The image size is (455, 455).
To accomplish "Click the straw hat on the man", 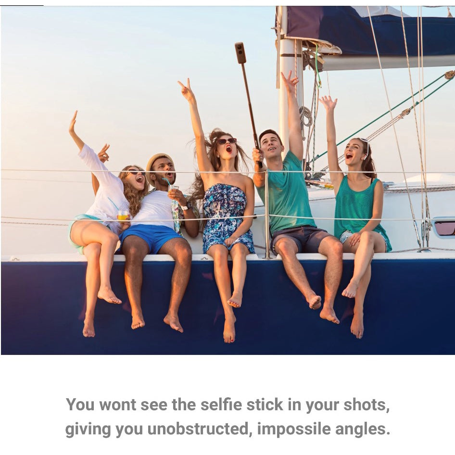I will pyautogui.click(x=159, y=161).
